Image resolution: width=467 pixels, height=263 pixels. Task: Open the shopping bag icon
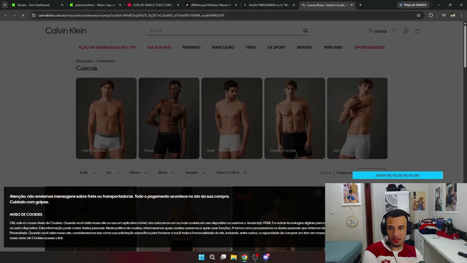[417, 31]
